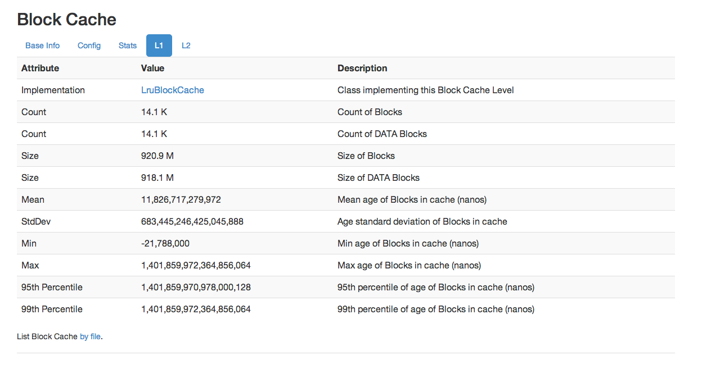Open the Base Info tab
This screenshot has width=720, height=369.
pyautogui.click(x=42, y=45)
